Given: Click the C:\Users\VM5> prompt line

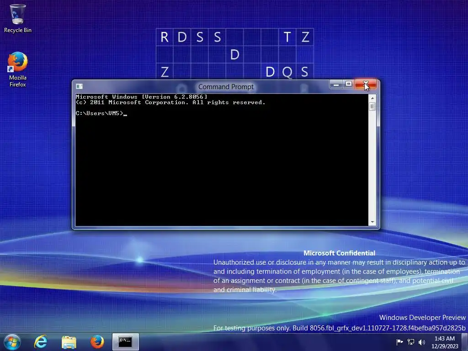Looking at the screenshot, I should (x=101, y=113).
